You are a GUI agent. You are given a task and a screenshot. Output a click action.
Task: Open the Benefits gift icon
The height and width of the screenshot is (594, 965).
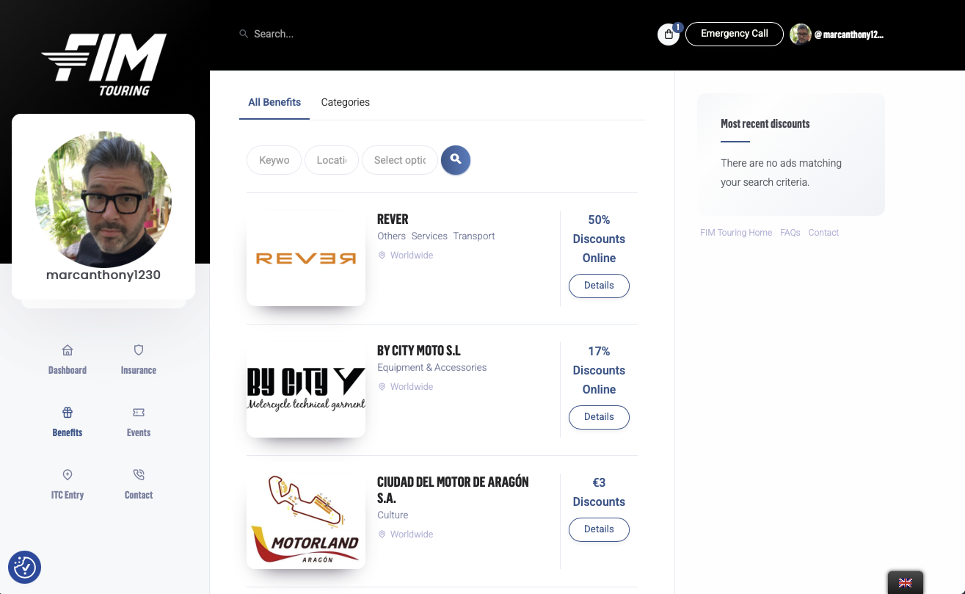68,413
